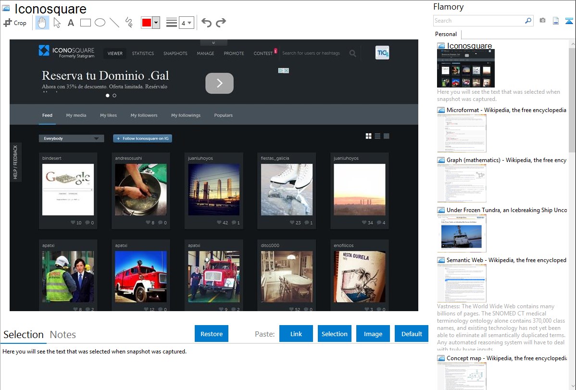The height and width of the screenshot is (390, 576).
Task: Open the TIC profile avatar
Action: 382,52
